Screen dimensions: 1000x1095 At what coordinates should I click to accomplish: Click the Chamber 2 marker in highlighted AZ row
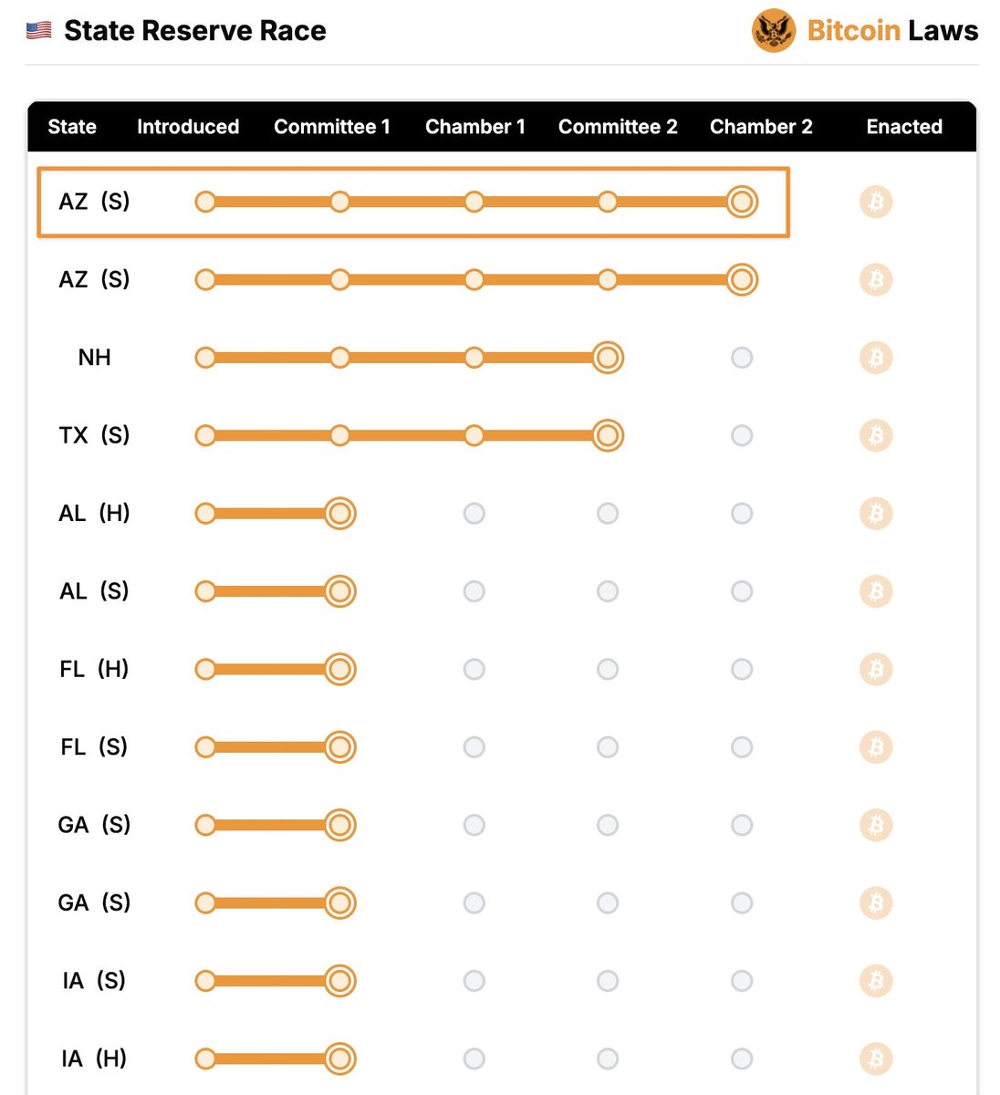pos(742,202)
